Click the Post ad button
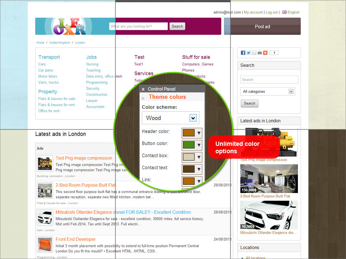The image size is (346, 259). click(263, 26)
